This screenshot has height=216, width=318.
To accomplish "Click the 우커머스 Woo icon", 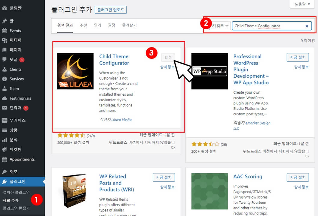I will [5, 120].
